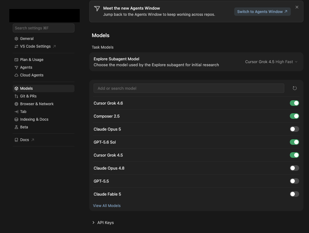Click the Task Models subheading

point(103,47)
